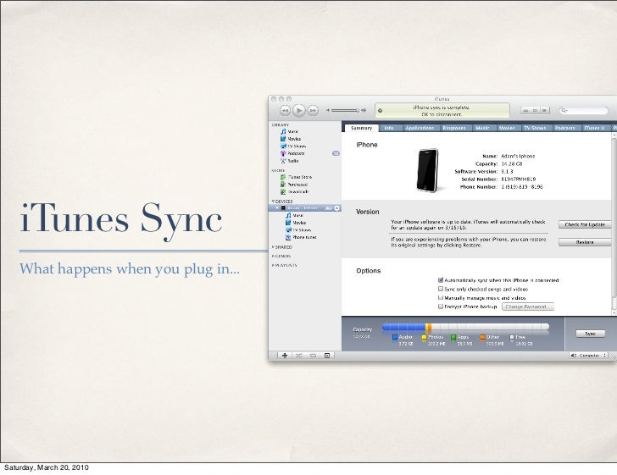The width and height of the screenshot is (617, 475).
Task: Click the orange Other legend swatch
Action: tap(483, 337)
